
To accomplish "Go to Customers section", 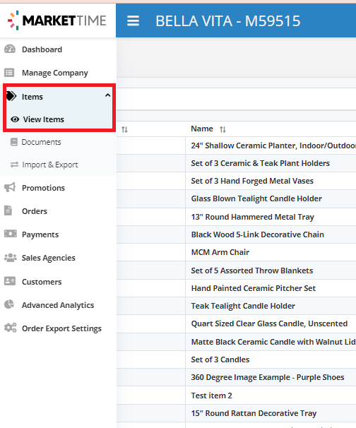I will (x=42, y=282).
